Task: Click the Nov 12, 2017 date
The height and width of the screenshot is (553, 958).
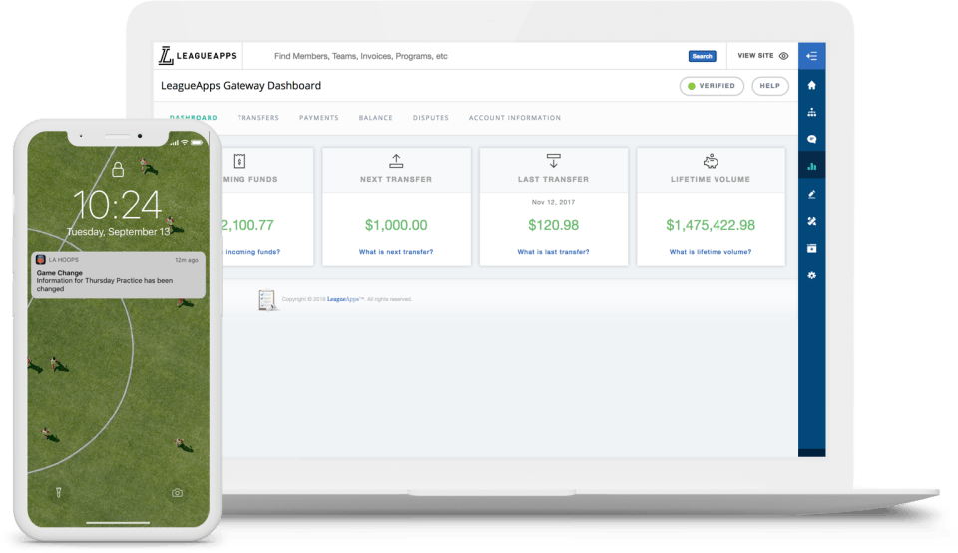Action: tap(553, 202)
